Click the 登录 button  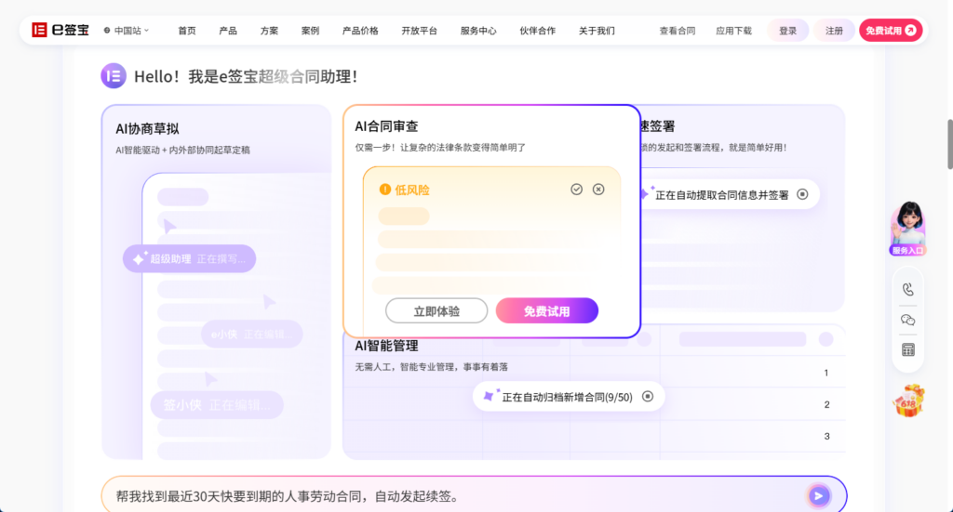(787, 31)
